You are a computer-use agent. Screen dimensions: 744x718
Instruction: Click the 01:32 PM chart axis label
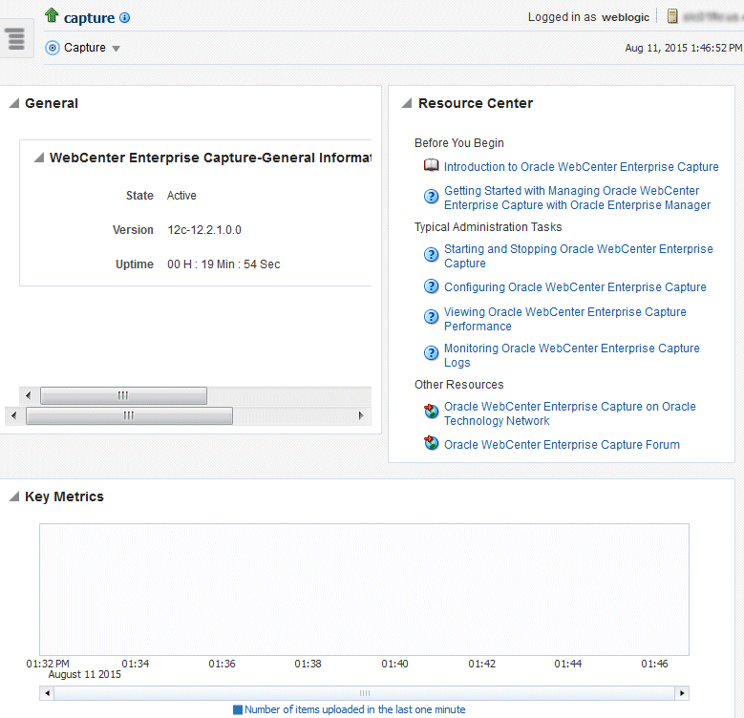[x=48, y=664]
